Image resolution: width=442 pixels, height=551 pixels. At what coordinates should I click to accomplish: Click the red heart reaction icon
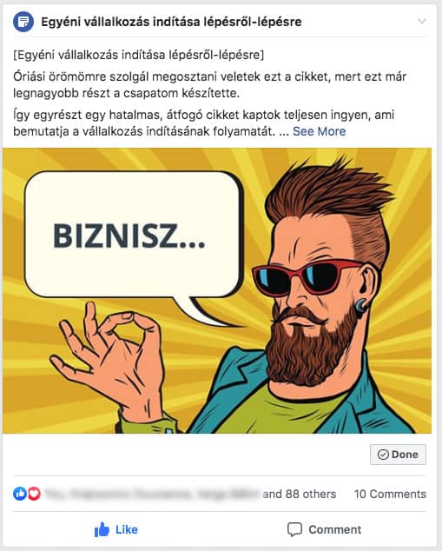[x=34, y=494]
